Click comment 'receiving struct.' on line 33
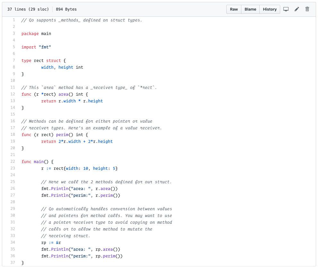 69,236
